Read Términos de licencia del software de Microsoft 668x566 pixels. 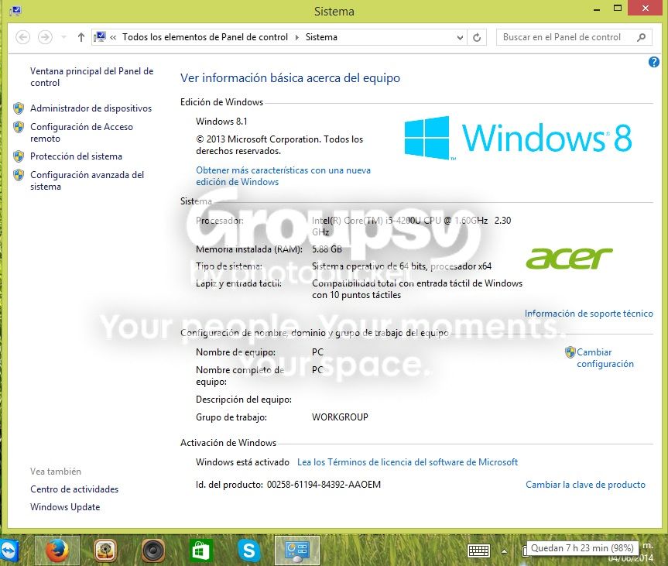407,462
